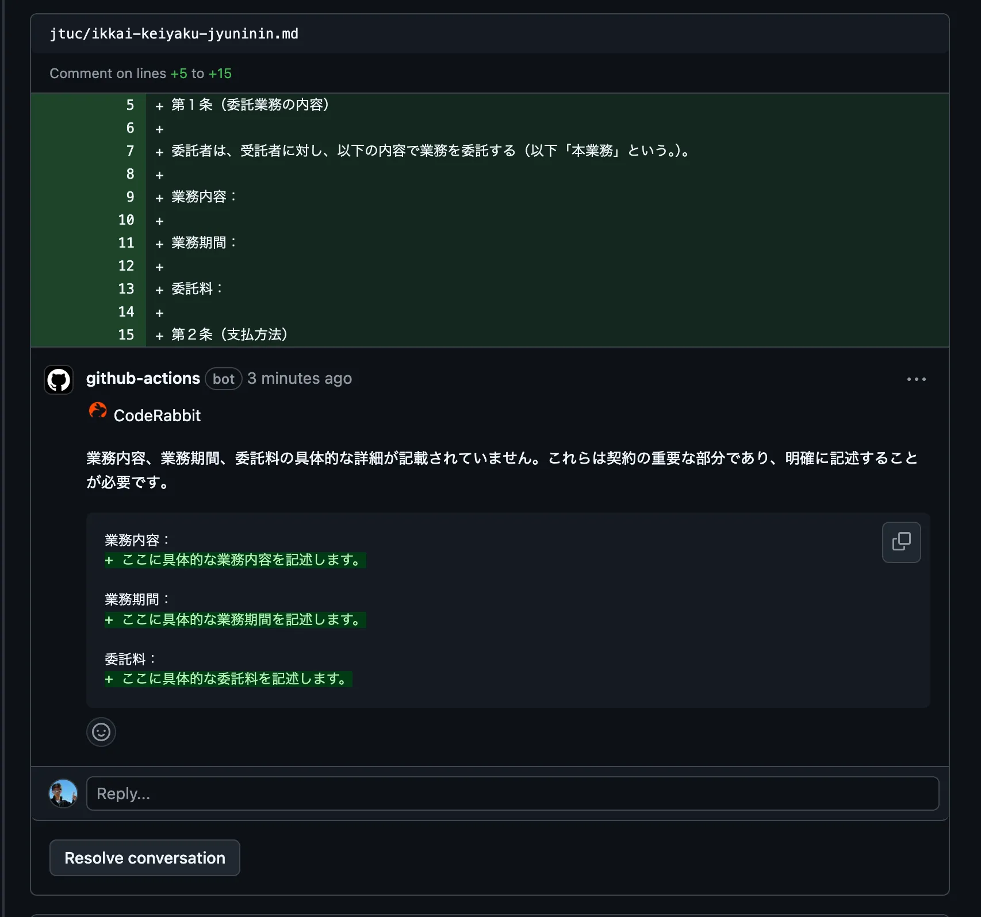Click your profile avatar beside Reply box
Screen dimensions: 981x917
pos(63,793)
